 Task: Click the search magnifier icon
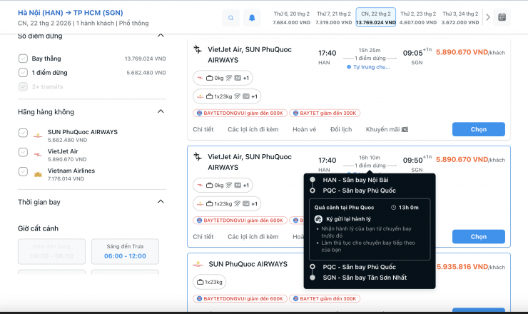click(230, 18)
